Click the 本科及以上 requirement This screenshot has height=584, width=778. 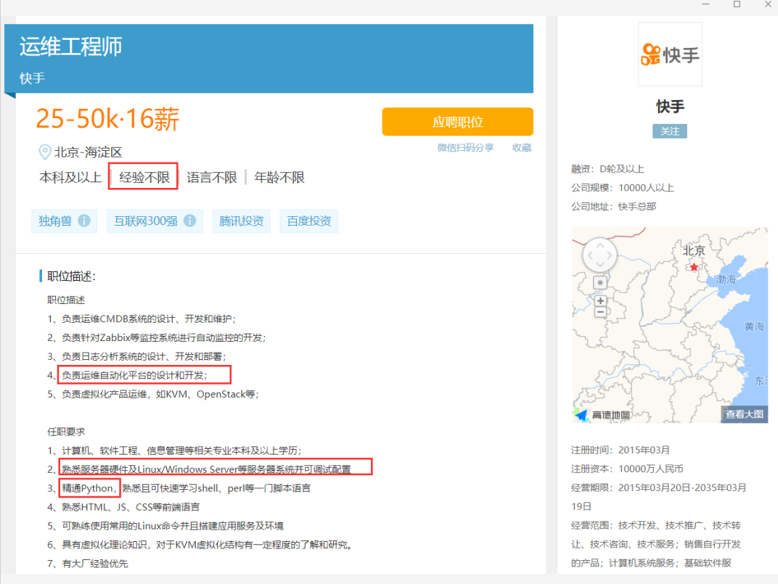pyautogui.click(x=70, y=177)
